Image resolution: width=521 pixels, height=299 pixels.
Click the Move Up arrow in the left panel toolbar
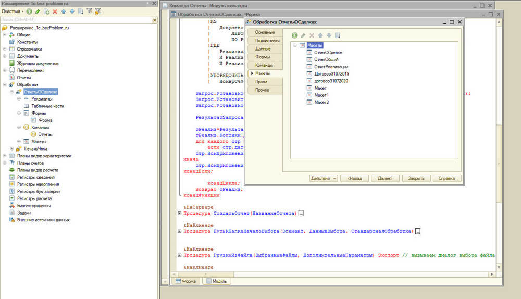click(64, 11)
